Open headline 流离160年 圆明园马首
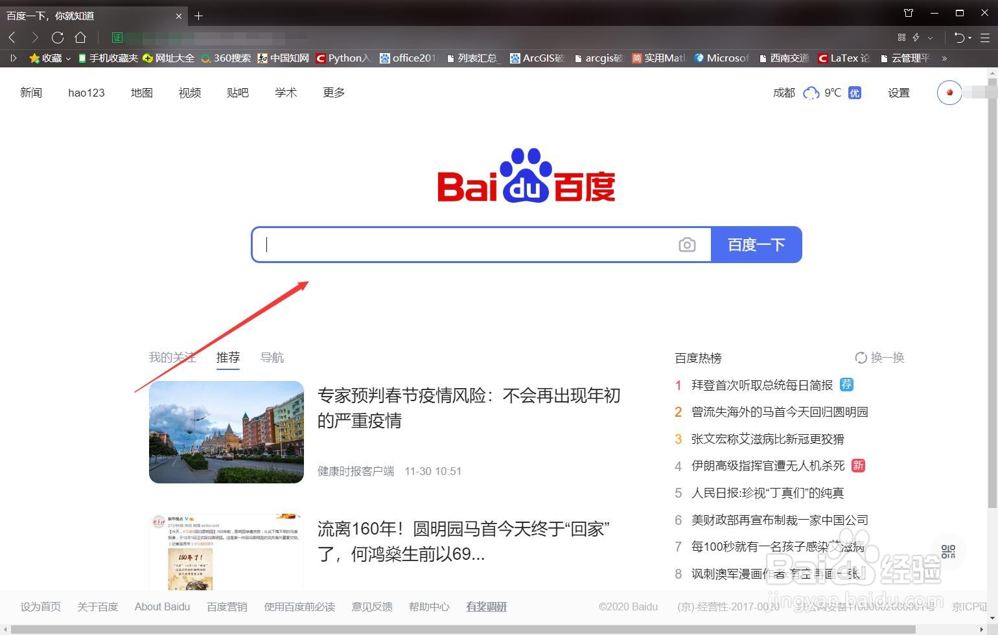998x635 pixels. coord(463,541)
